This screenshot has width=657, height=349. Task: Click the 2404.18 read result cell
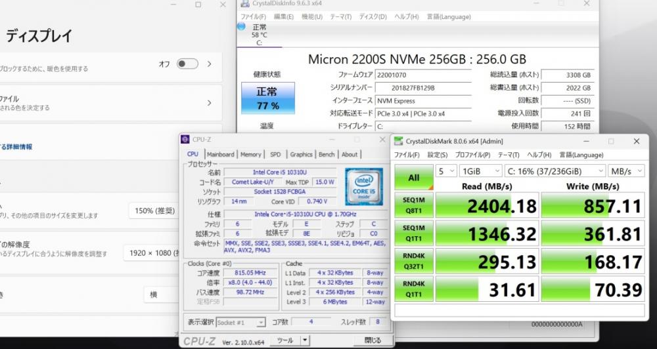pyautogui.click(x=487, y=205)
